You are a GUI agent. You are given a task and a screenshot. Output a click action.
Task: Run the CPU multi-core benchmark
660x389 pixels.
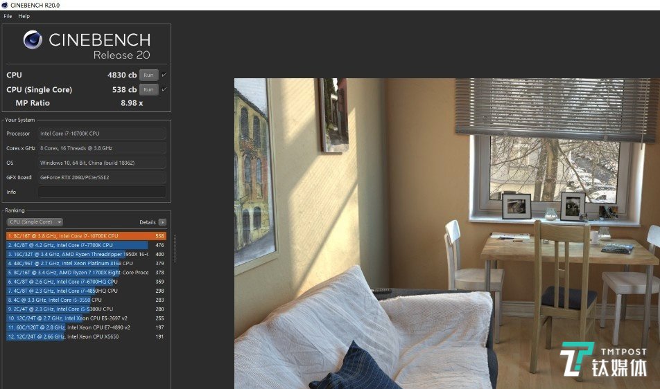[148, 75]
